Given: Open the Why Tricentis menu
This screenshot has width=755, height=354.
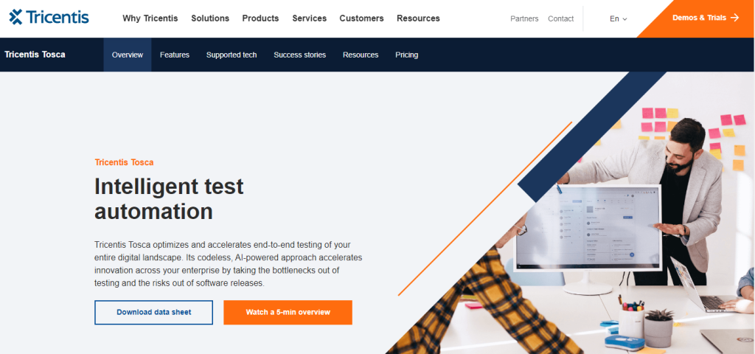Looking at the screenshot, I should pos(150,18).
